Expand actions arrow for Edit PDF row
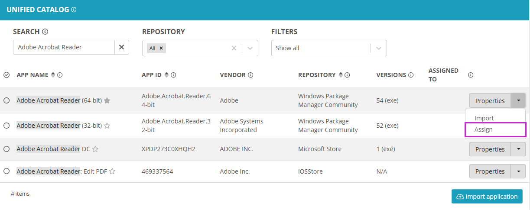 [x=518, y=171]
